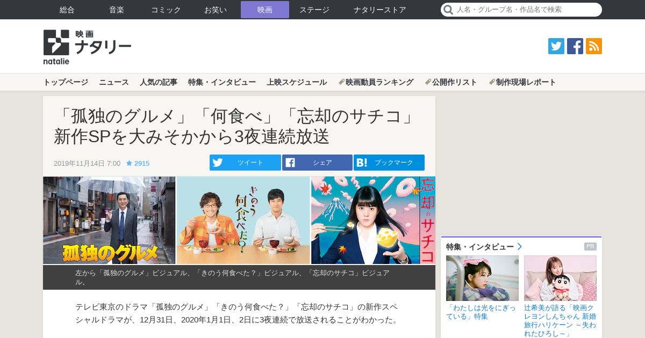Screen dimensions: 645x338
Task: Switch to the ステージ tab
Action: point(314,10)
